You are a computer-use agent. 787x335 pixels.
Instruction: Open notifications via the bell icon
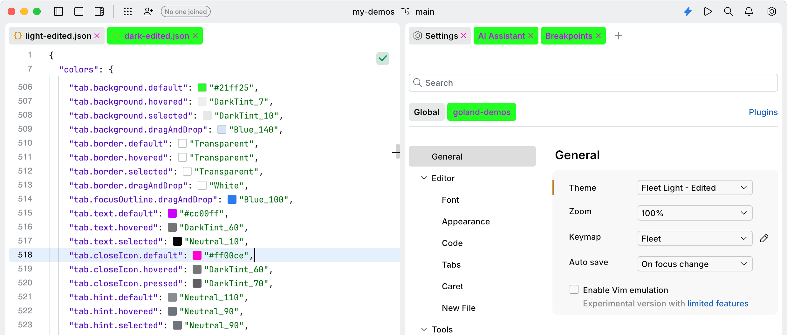(x=749, y=11)
